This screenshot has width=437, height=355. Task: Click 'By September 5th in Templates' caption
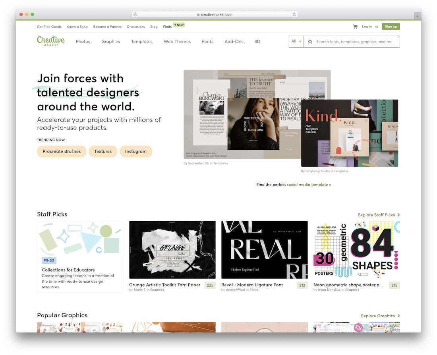point(206,163)
